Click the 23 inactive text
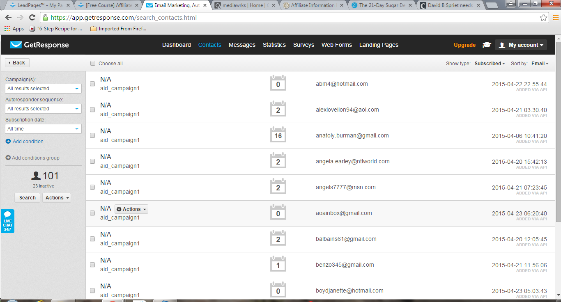The height and width of the screenshot is (302, 561). (44, 186)
